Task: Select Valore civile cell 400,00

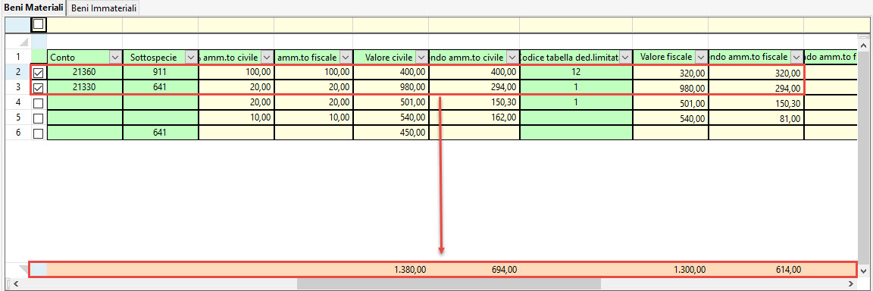Action: (390, 72)
